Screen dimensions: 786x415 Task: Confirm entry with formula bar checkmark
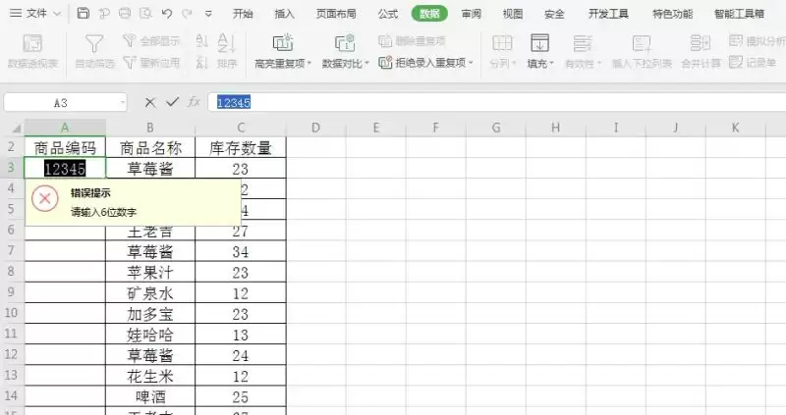(x=173, y=102)
